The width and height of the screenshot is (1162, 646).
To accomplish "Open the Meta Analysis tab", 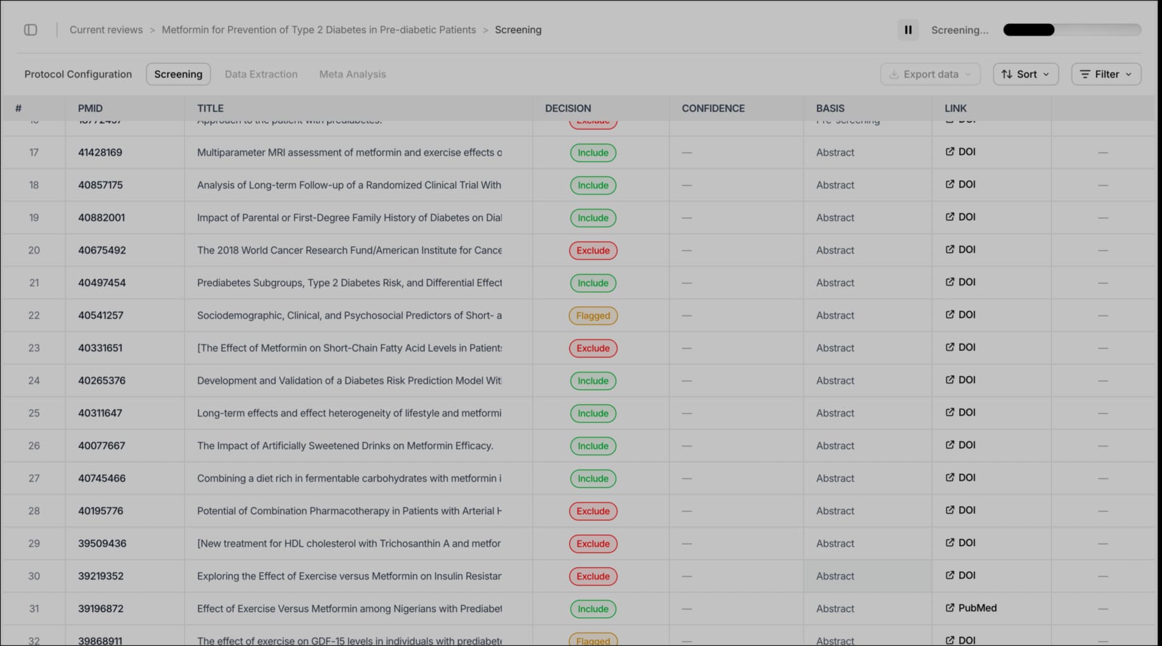I will pos(352,74).
